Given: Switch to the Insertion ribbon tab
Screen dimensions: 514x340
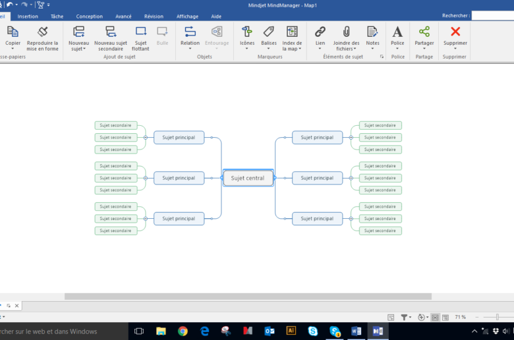Looking at the screenshot, I should tap(28, 16).
